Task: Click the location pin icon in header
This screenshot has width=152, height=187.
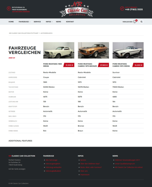Action: click(9, 8)
